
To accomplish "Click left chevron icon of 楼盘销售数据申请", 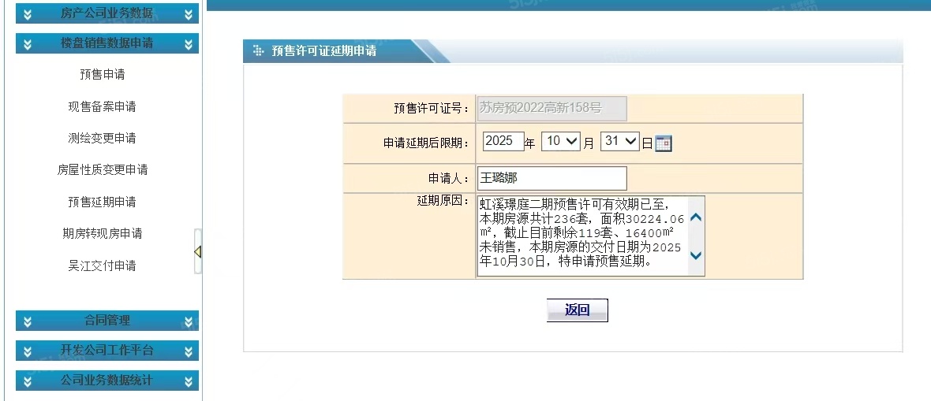I will (x=28, y=43).
